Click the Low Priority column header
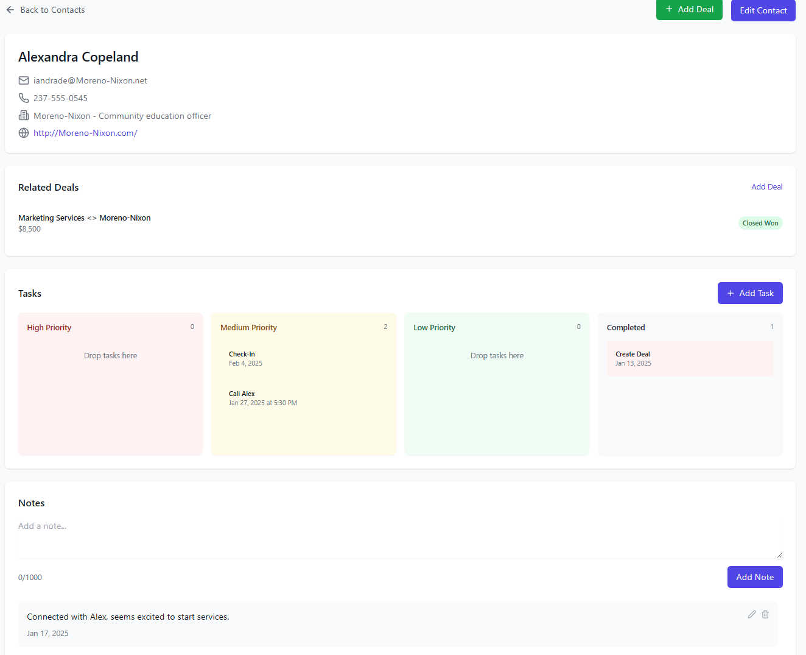The height and width of the screenshot is (655, 806). point(435,327)
